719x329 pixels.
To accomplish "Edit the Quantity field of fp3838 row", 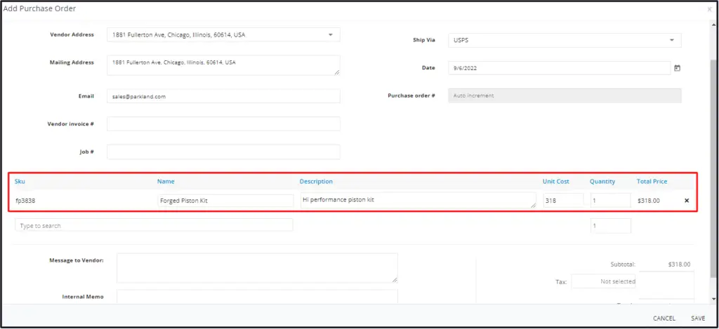I will click(610, 200).
